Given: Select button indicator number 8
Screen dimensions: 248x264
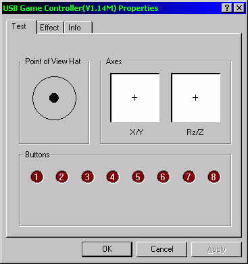Looking at the screenshot, I should [x=214, y=177].
